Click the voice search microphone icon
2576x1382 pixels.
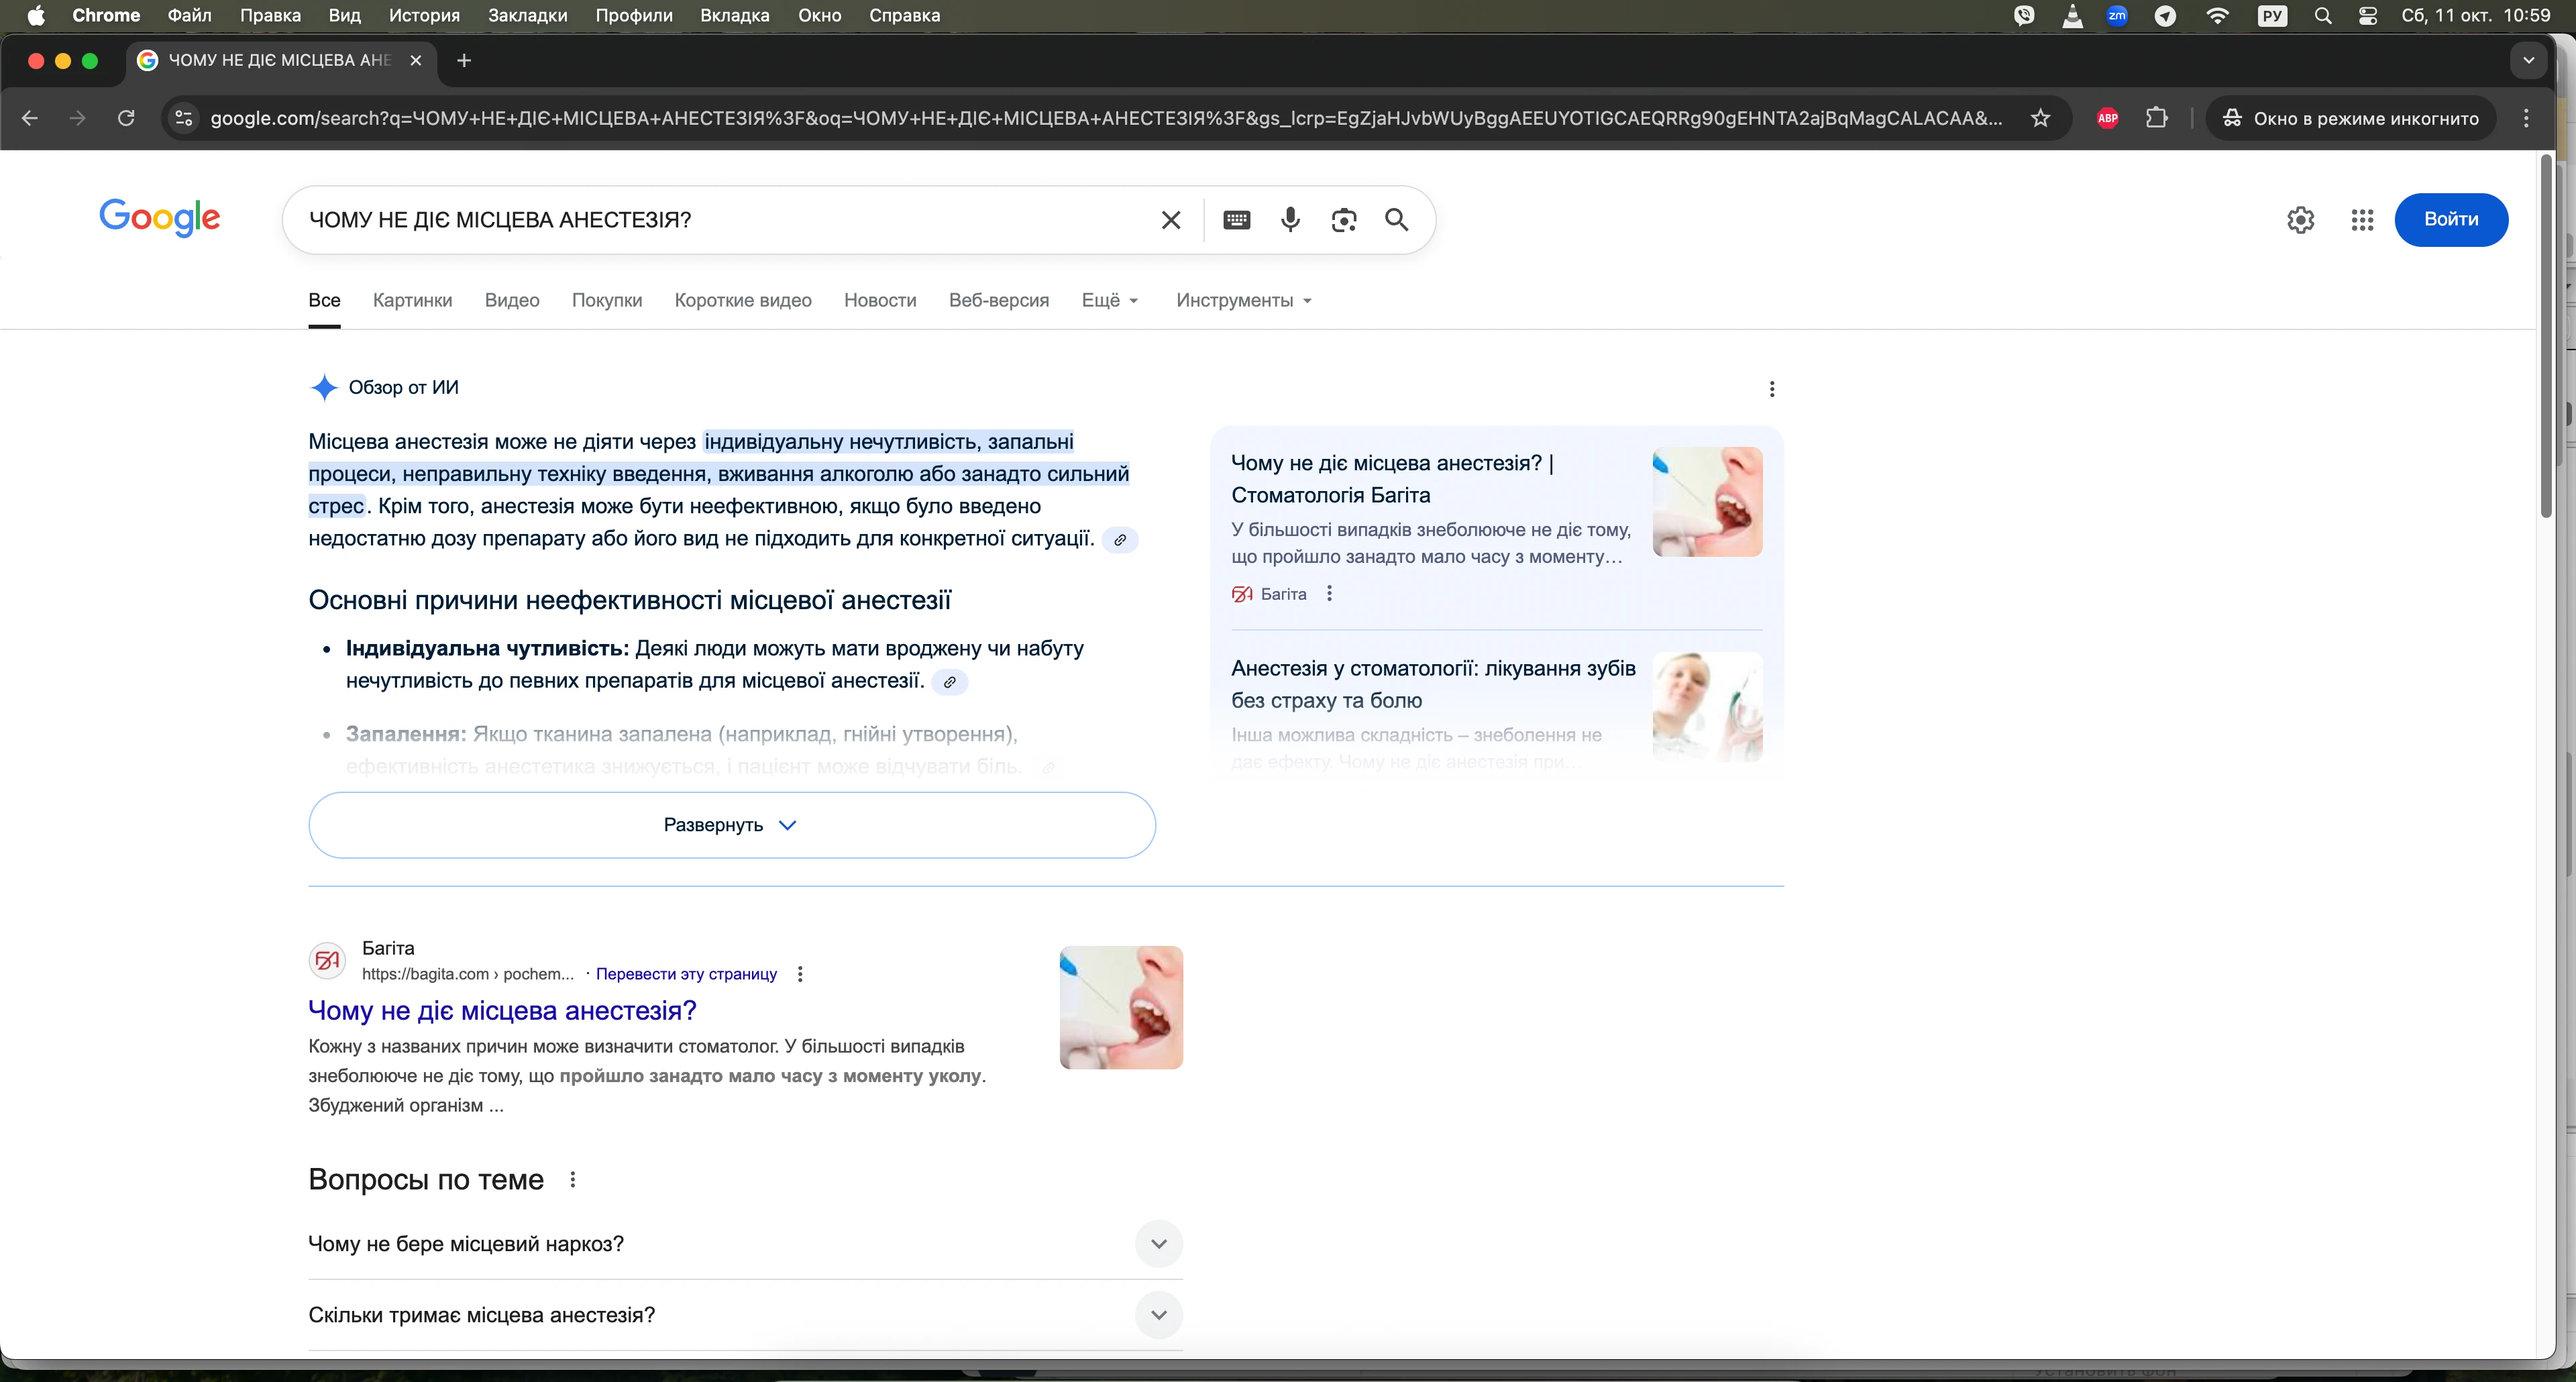click(x=1290, y=220)
